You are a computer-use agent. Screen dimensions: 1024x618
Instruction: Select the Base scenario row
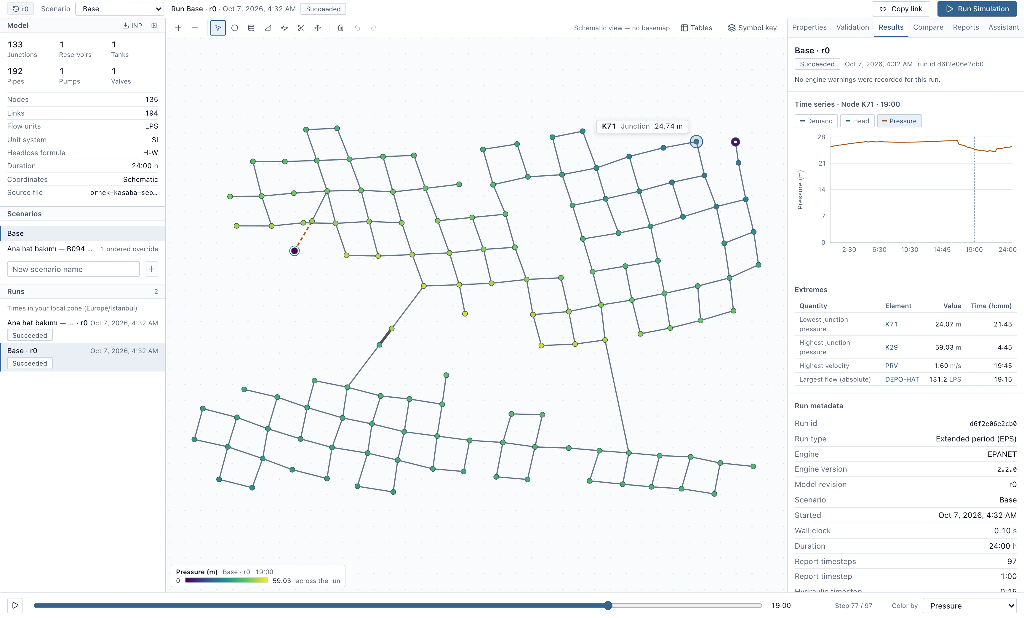tap(83, 233)
